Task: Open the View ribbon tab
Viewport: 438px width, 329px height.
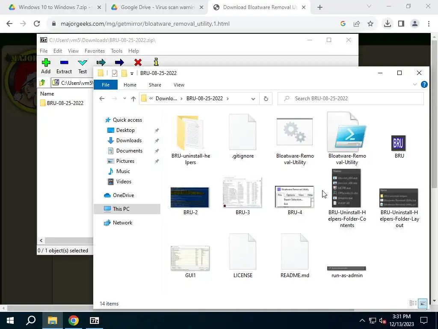Action: 179,85
